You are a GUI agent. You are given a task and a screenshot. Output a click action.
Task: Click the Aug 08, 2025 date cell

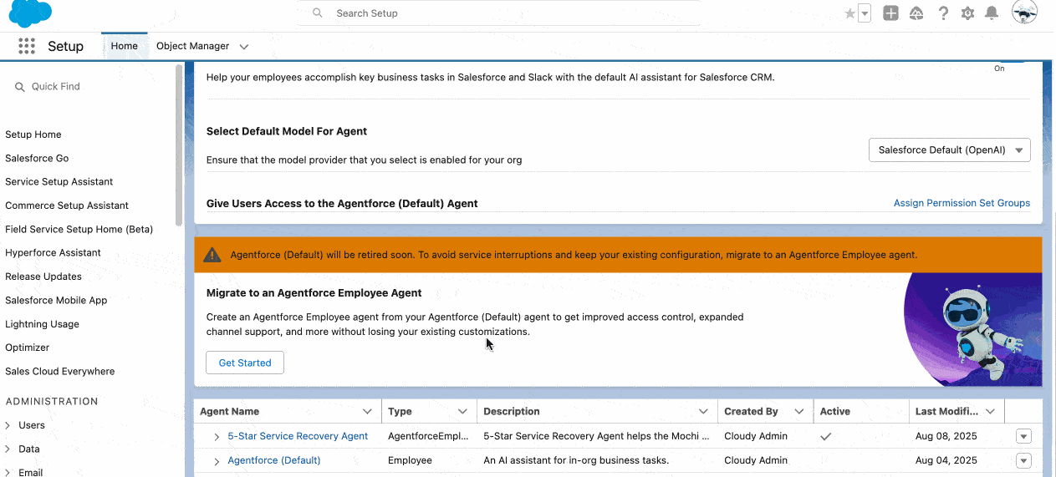[946, 436]
